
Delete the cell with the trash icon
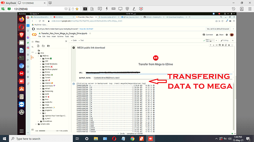(229, 45)
